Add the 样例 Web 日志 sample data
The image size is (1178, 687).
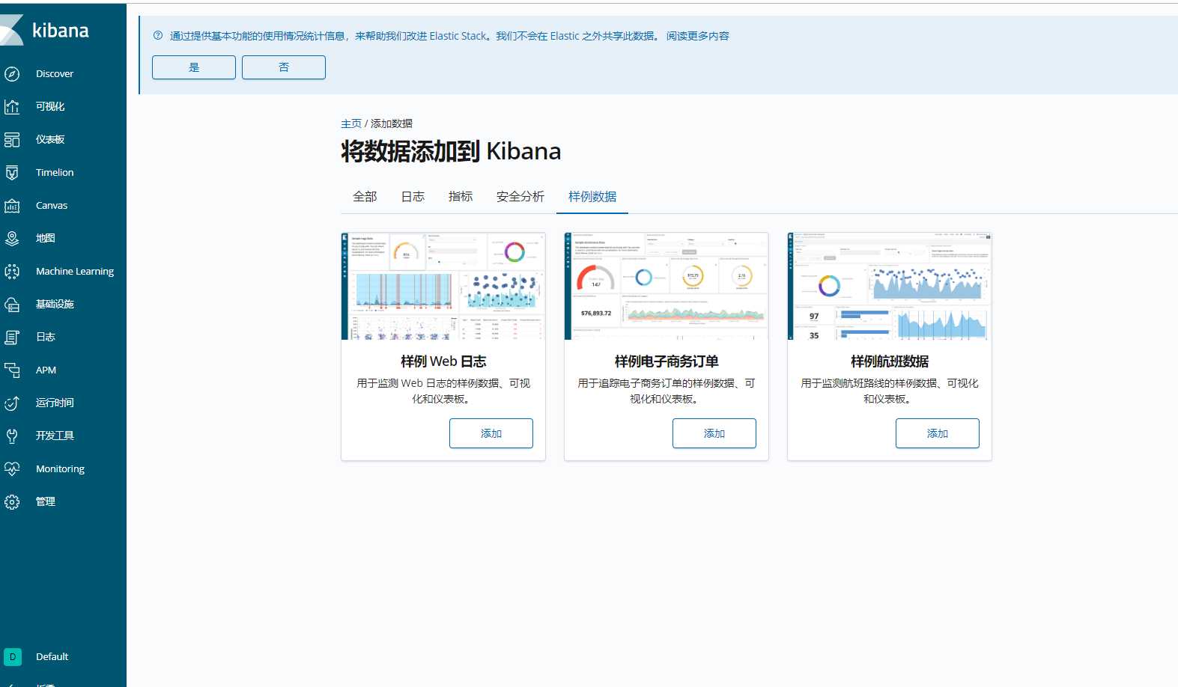(x=491, y=433)
